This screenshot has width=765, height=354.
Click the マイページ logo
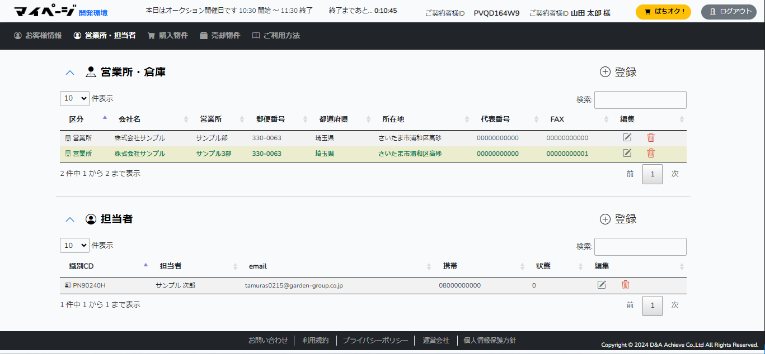point(44,11)
